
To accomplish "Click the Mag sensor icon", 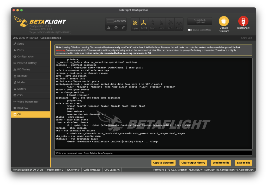I will coord(153,24).
